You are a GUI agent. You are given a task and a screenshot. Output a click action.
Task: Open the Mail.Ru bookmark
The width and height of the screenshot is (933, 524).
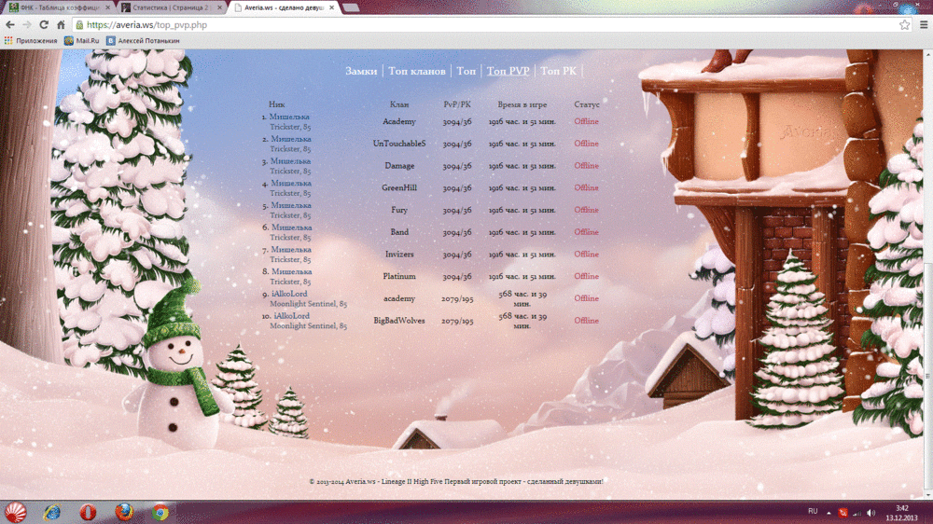click(x=81, y=41)
